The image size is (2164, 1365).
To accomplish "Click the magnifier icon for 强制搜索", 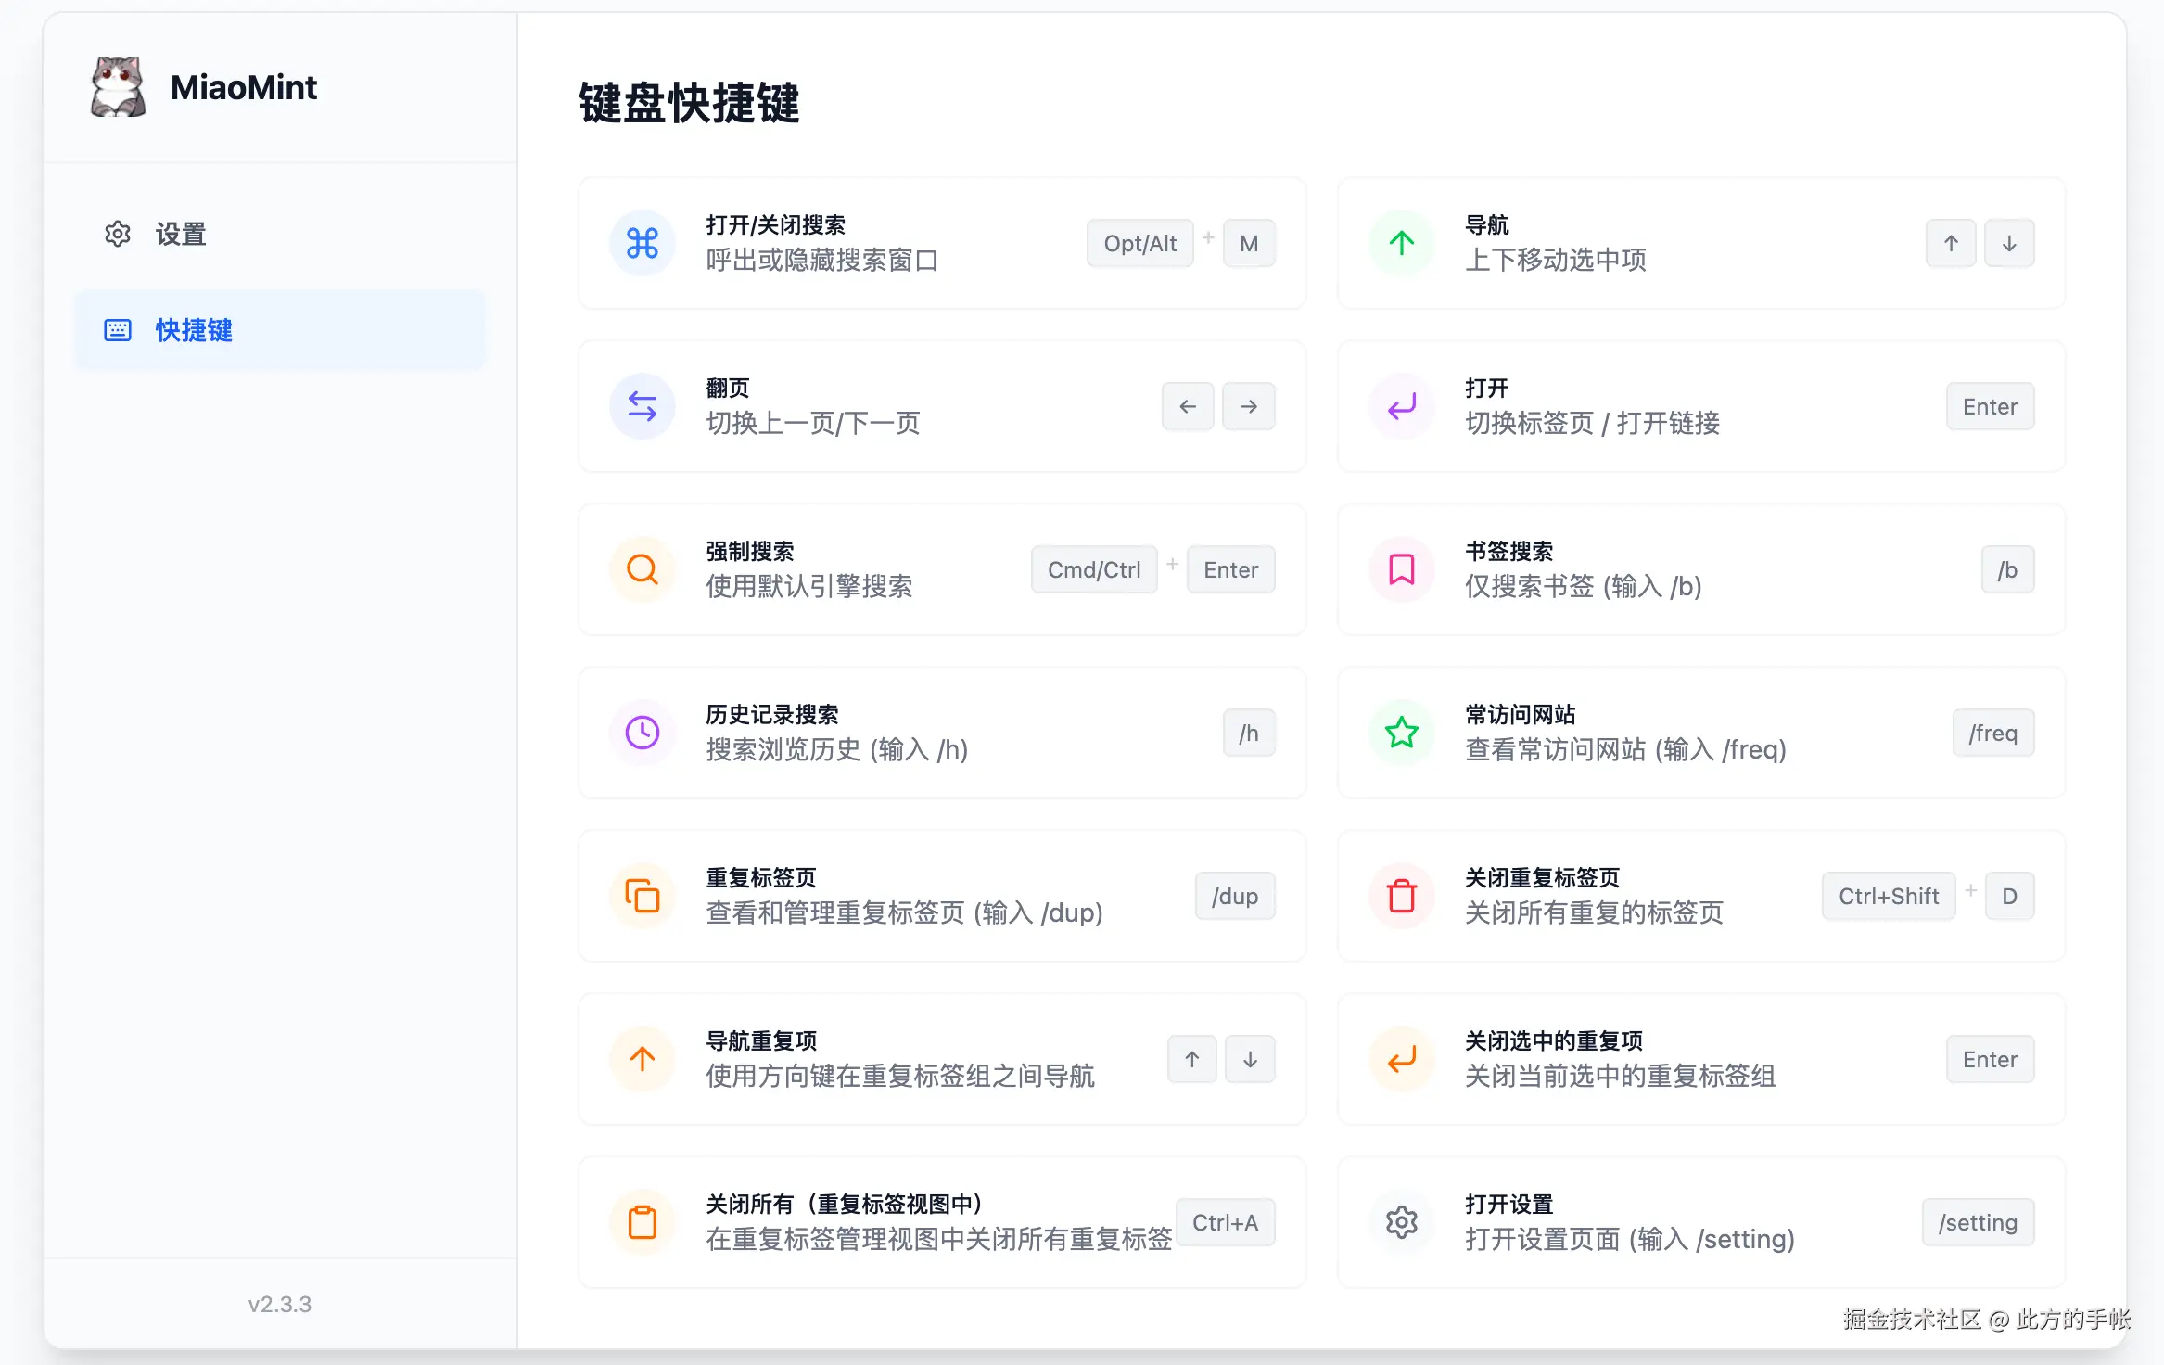I will coord(642,569).
